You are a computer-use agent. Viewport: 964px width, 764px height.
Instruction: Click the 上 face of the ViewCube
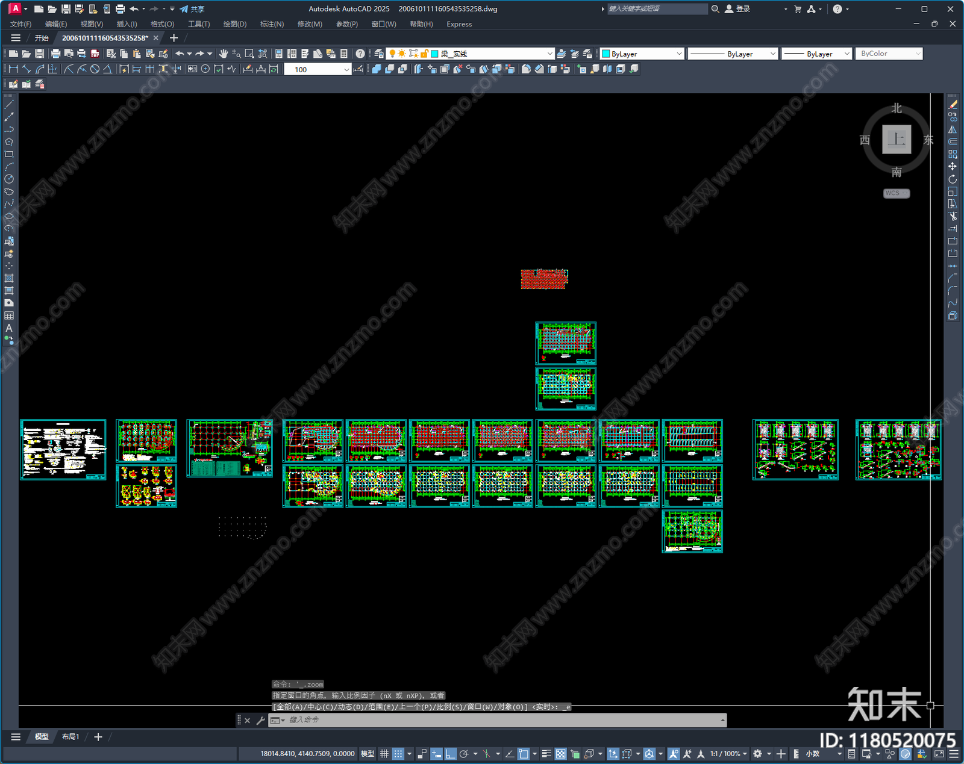897,140
